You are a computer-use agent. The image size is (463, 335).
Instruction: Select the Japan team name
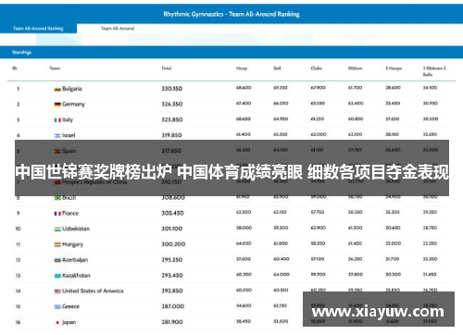coord(69,322)
